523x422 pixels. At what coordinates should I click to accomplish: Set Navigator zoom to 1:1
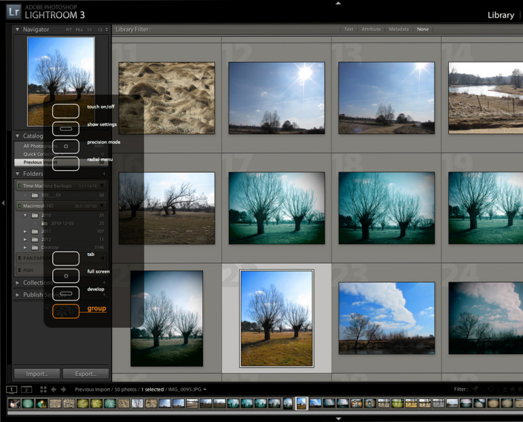point(90,30)
